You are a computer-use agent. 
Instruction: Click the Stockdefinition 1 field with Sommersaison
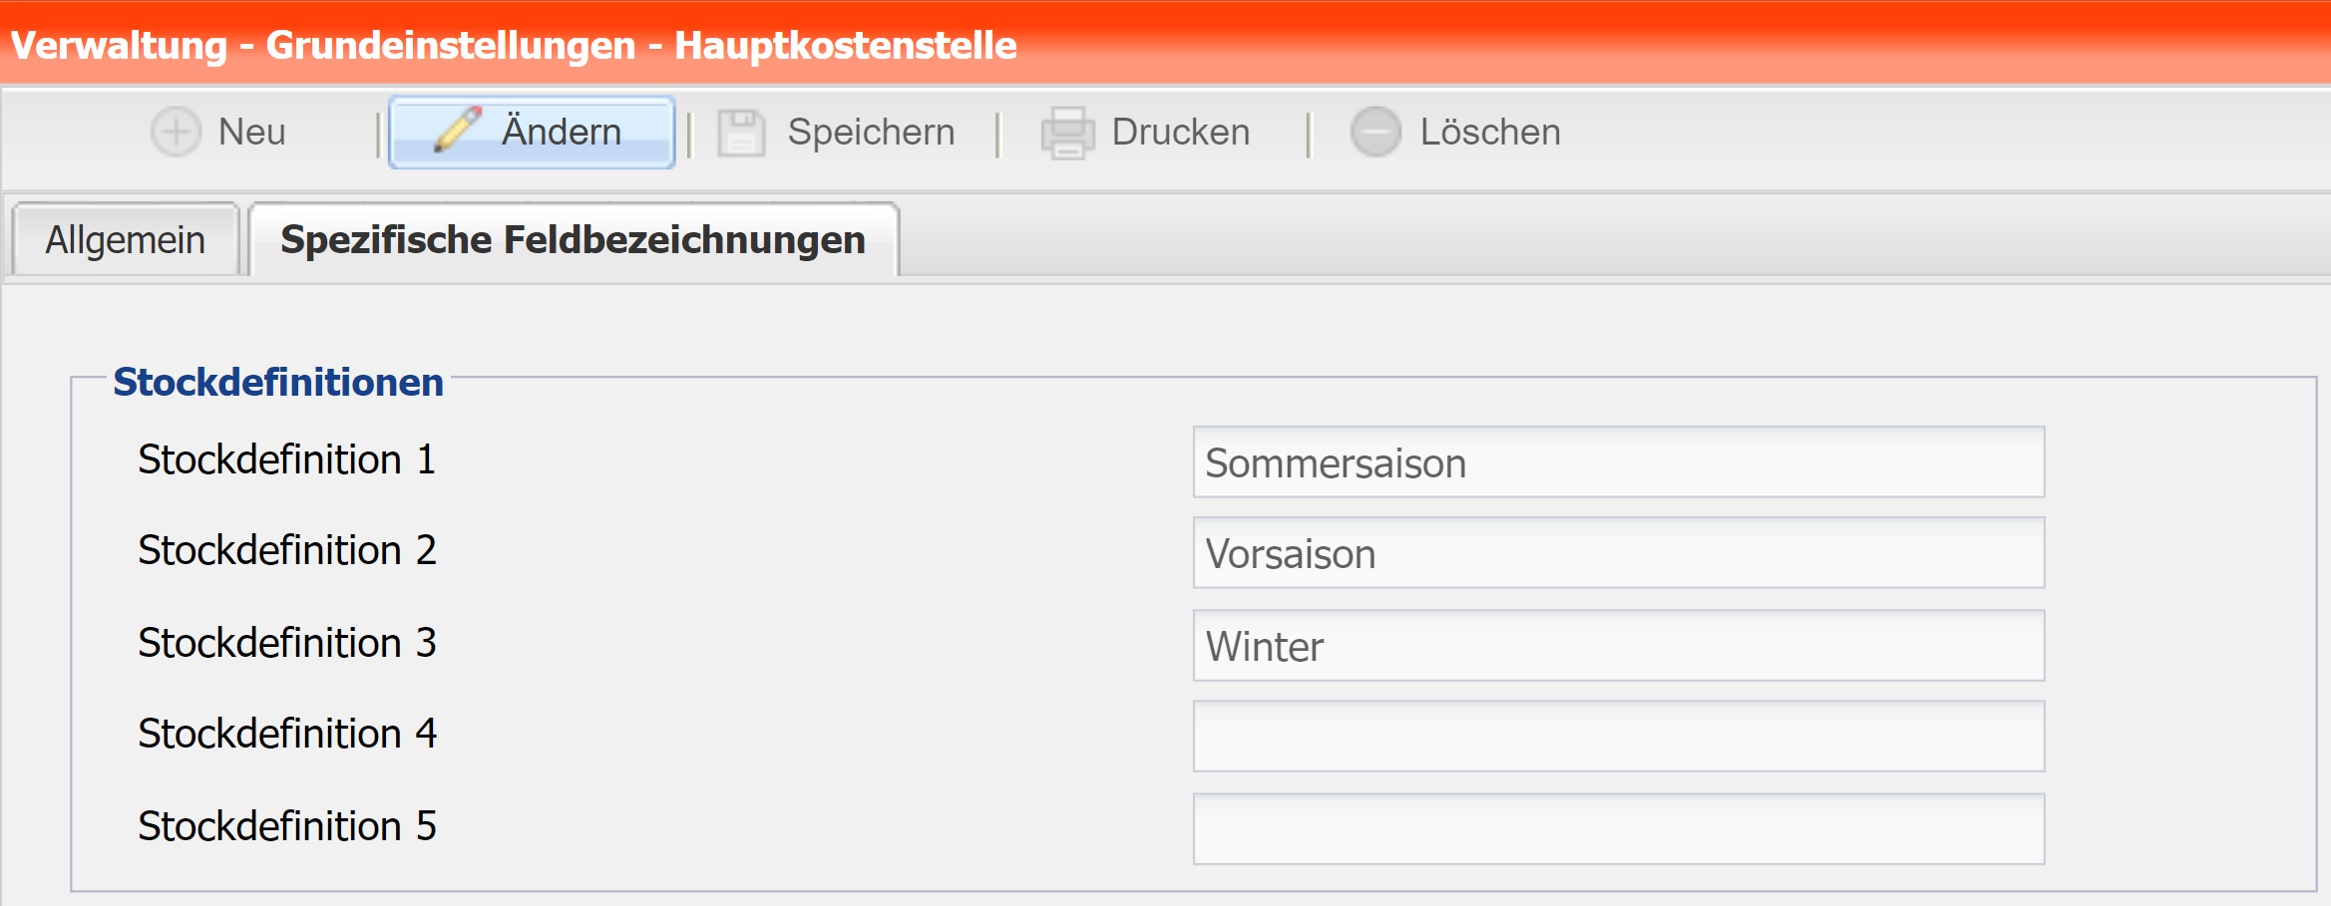1618,462
